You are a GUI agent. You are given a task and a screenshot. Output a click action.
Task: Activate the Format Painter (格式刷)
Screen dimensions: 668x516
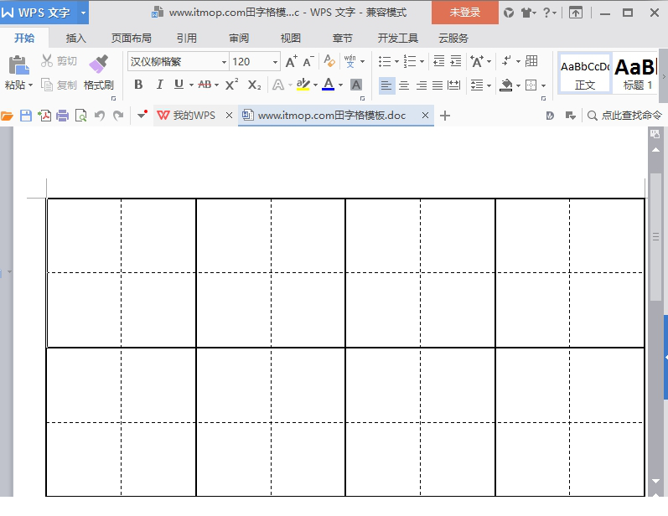pyautogui.click(x=98, y=72)
